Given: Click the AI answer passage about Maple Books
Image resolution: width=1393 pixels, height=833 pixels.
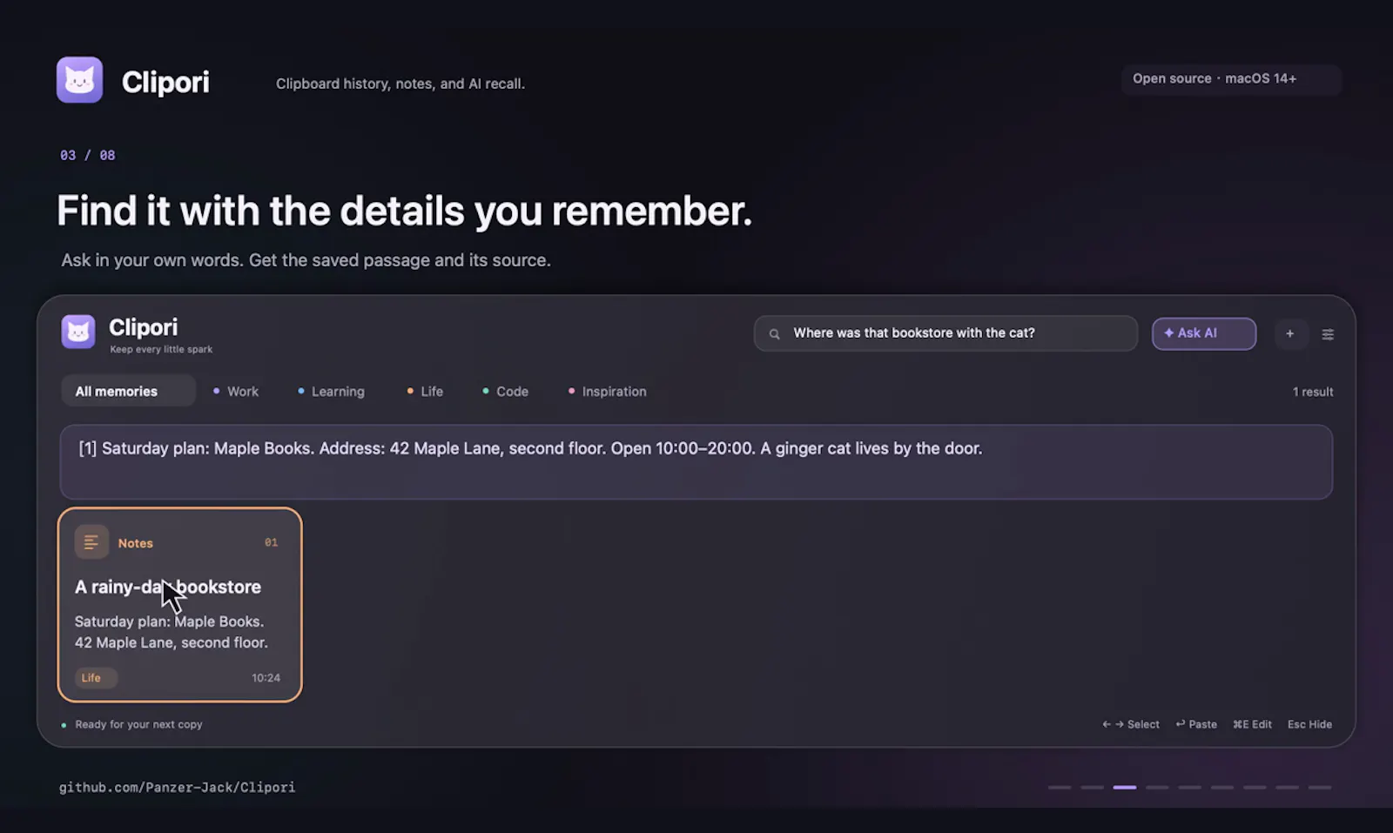Looking at the screenshot, I should pos(696,461).
